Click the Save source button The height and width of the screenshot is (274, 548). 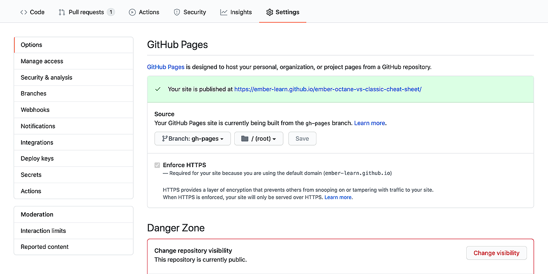tap(302, 139)
